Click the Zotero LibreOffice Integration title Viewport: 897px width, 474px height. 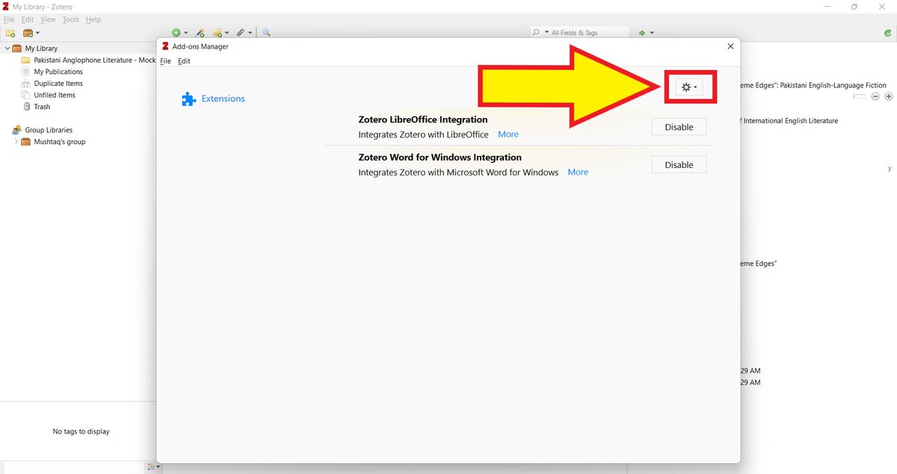[423, 119]
